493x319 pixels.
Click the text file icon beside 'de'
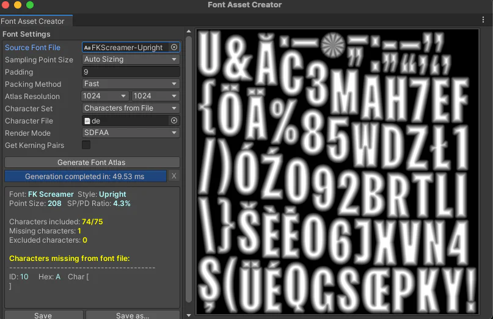87,121
